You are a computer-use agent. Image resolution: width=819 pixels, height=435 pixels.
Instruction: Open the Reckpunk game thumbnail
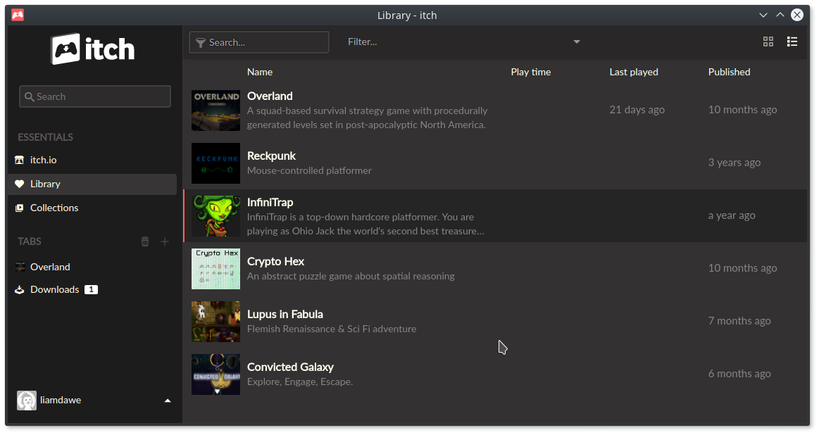coord(215,163)
